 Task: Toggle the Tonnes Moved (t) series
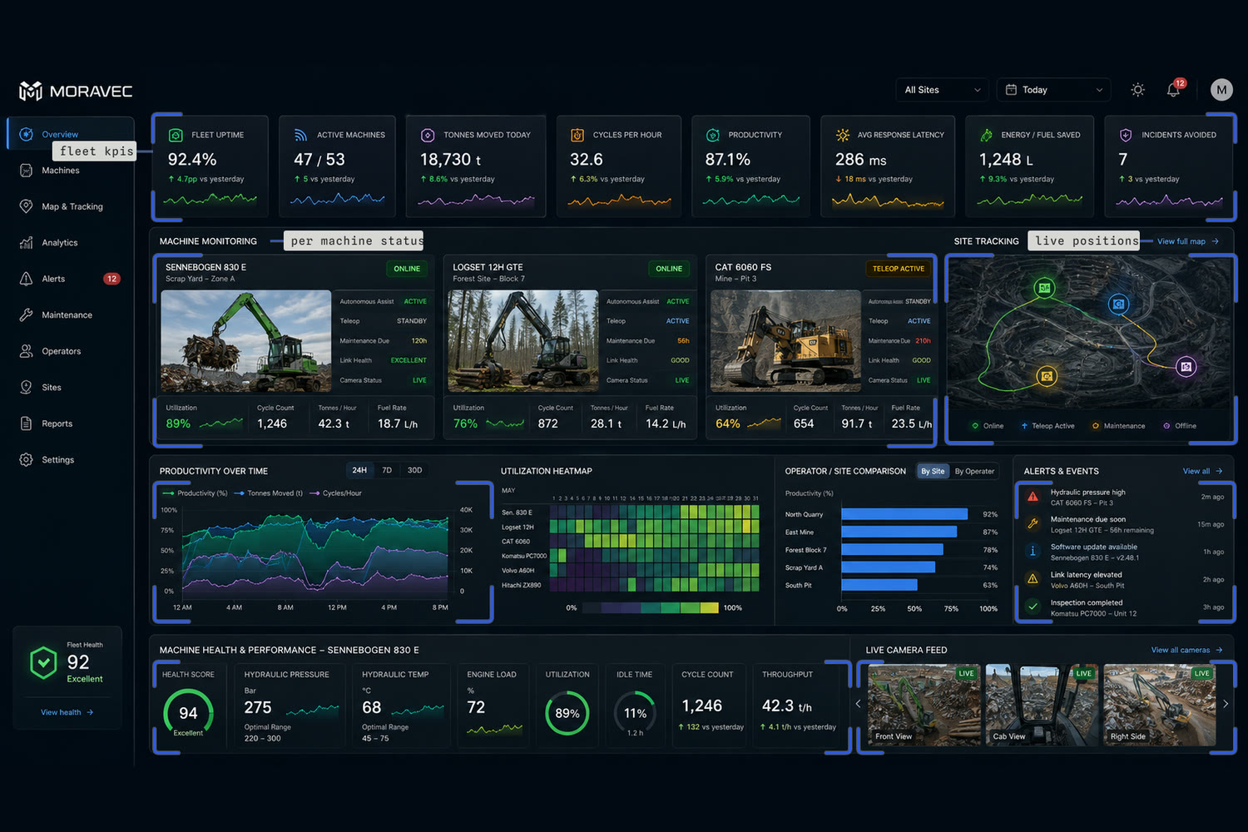pyautogui.click(x=269, y=493)
